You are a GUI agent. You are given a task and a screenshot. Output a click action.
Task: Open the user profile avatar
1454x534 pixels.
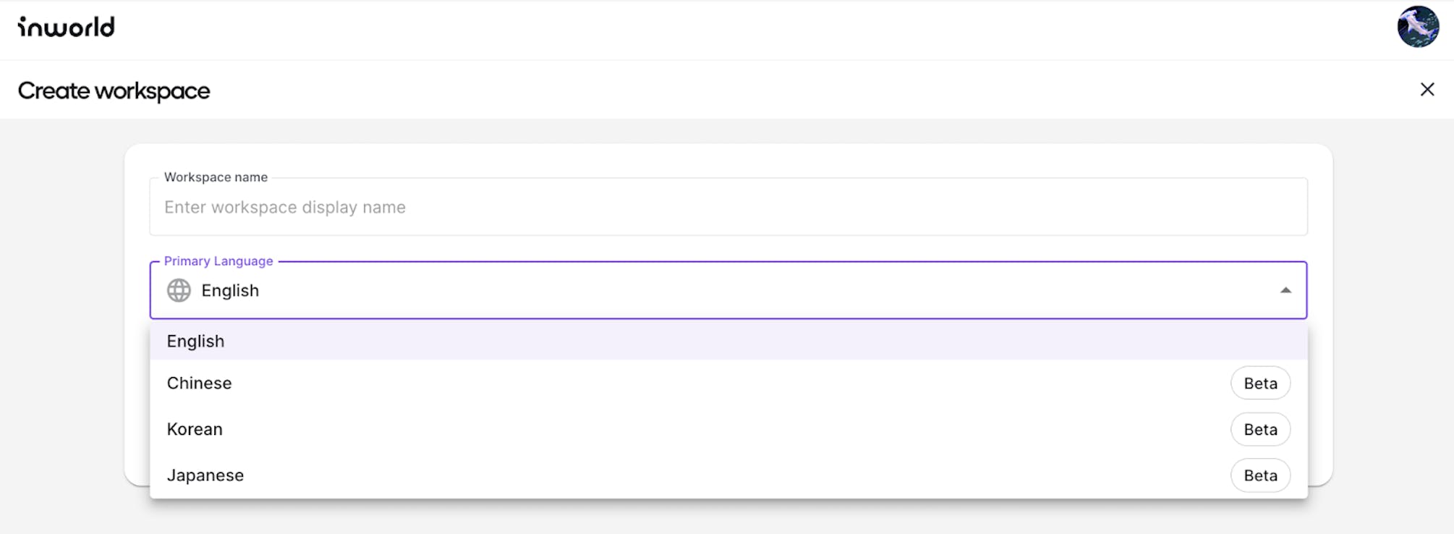point(1417,27)
